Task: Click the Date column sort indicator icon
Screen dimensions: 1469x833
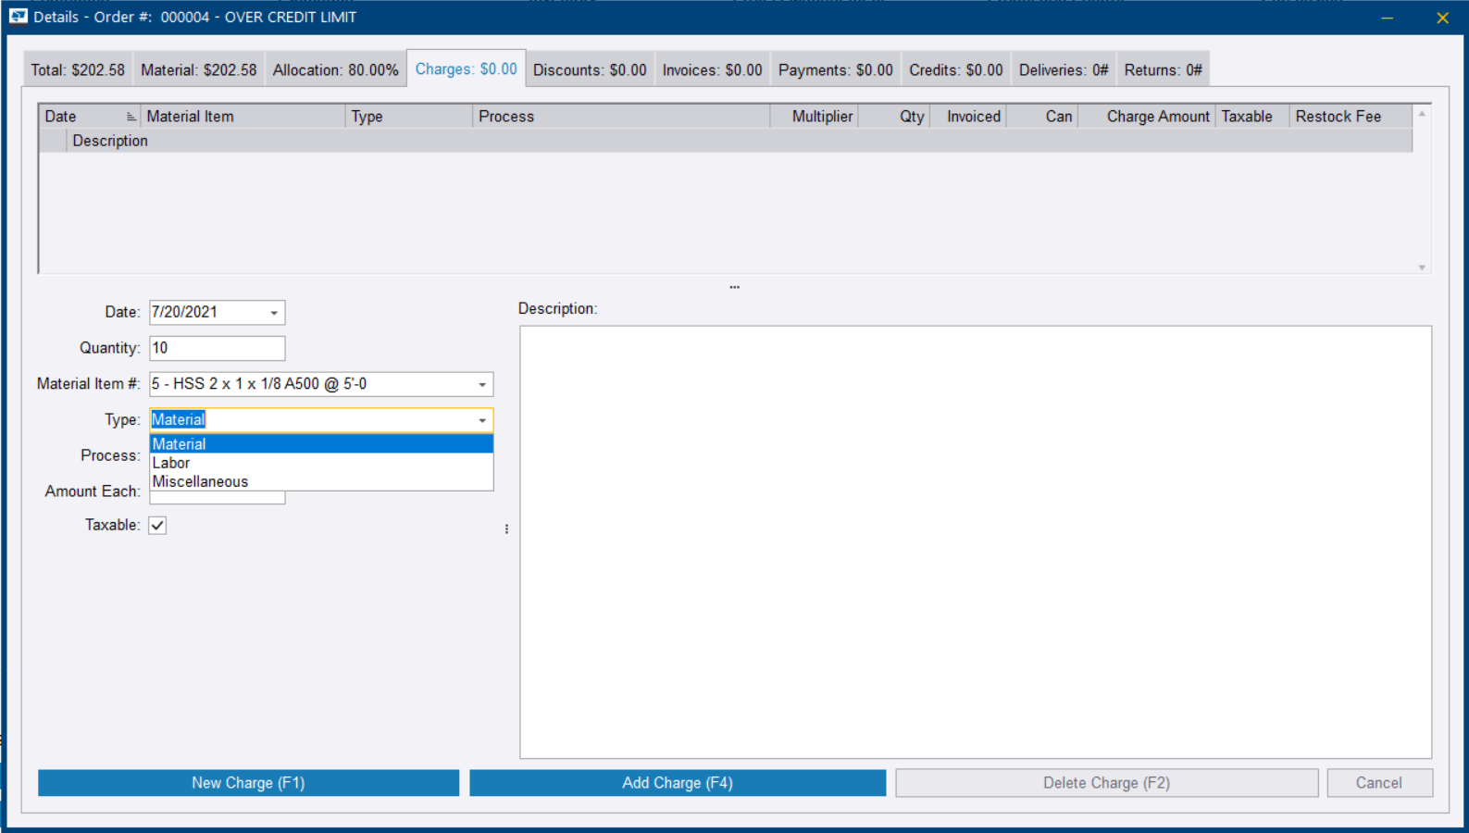Action: [131, 117]
